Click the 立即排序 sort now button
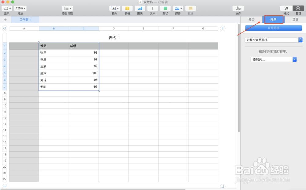Screen dimensions: 306x190 click(273, 28)
